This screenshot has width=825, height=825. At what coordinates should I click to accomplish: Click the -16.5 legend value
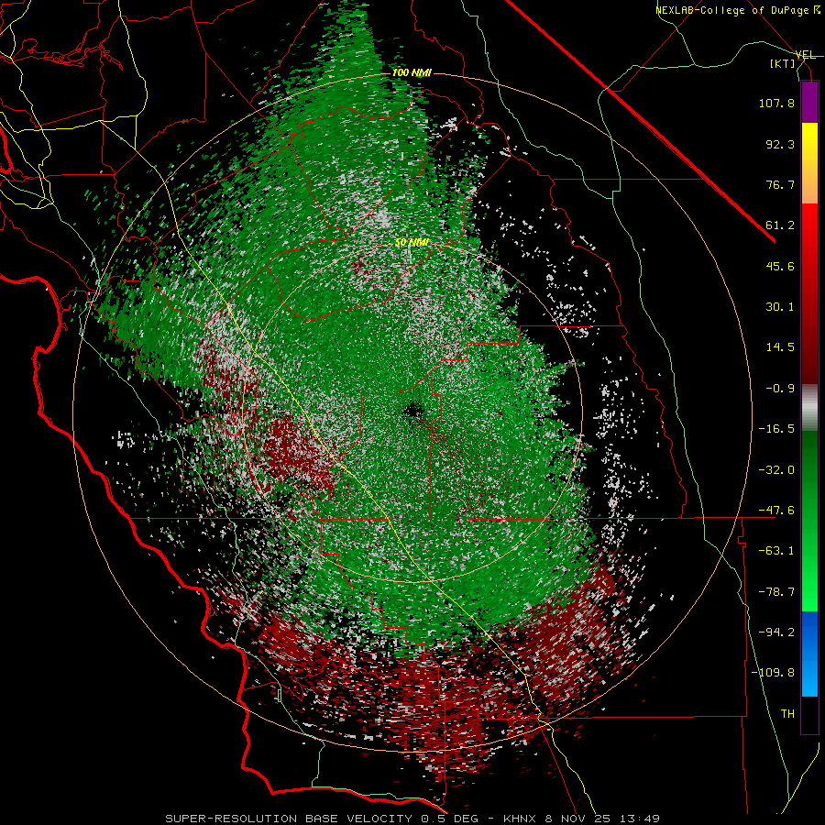[776, 429]
